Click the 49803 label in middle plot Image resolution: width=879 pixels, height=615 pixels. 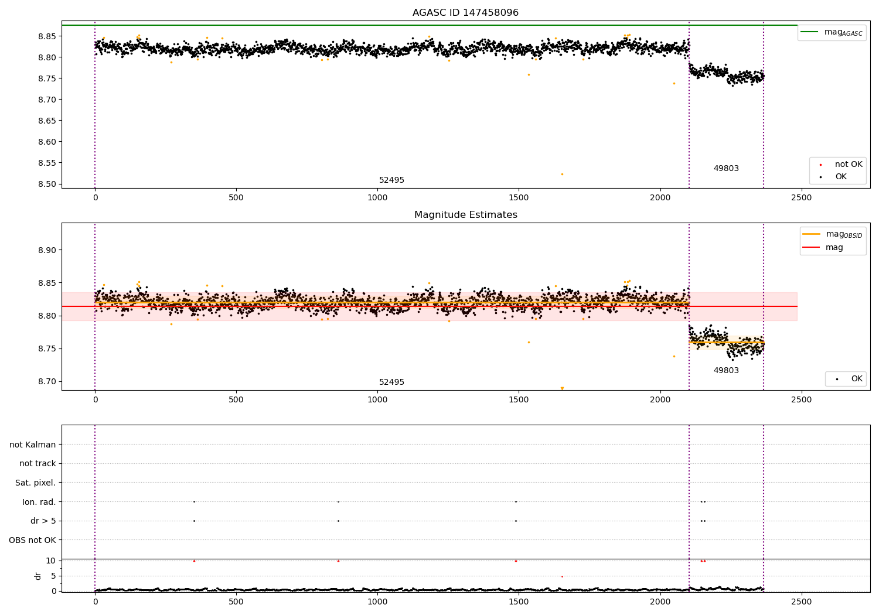click(726, 371)
